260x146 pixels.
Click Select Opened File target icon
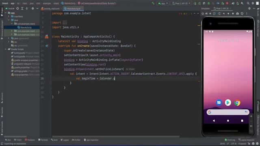[x=17, y=9]
